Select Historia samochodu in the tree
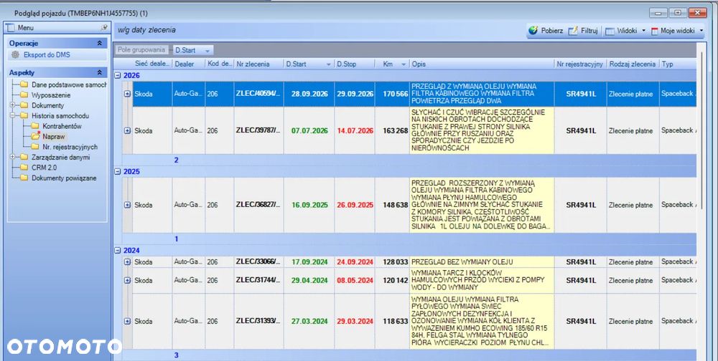This screenshot has height=361, width=718. point(60,115)
